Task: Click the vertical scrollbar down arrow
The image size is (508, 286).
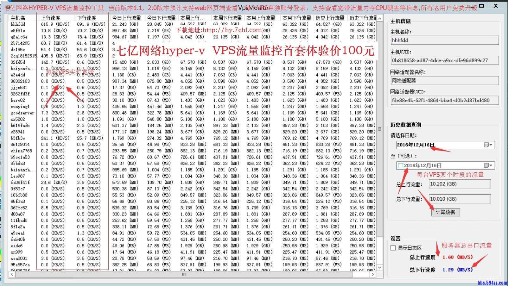Action: pyautogui.click(x=380, y=268)
